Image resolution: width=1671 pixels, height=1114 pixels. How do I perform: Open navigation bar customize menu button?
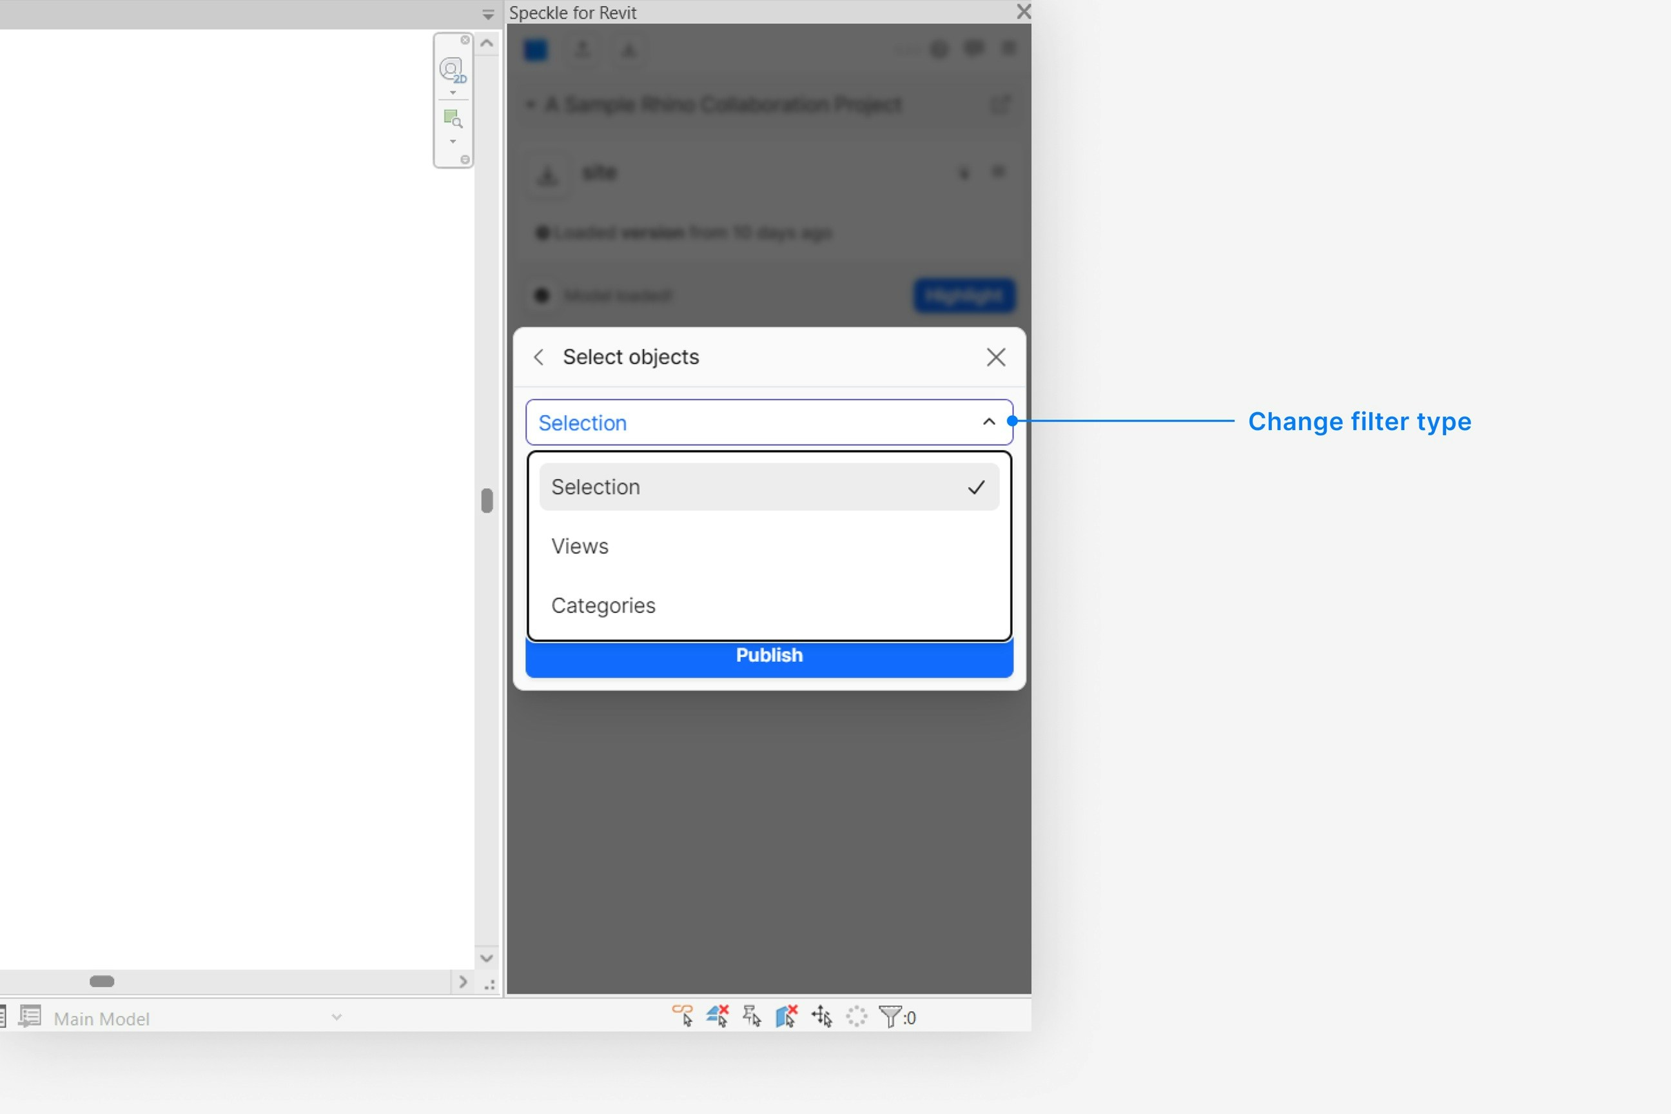click(465, 159)
